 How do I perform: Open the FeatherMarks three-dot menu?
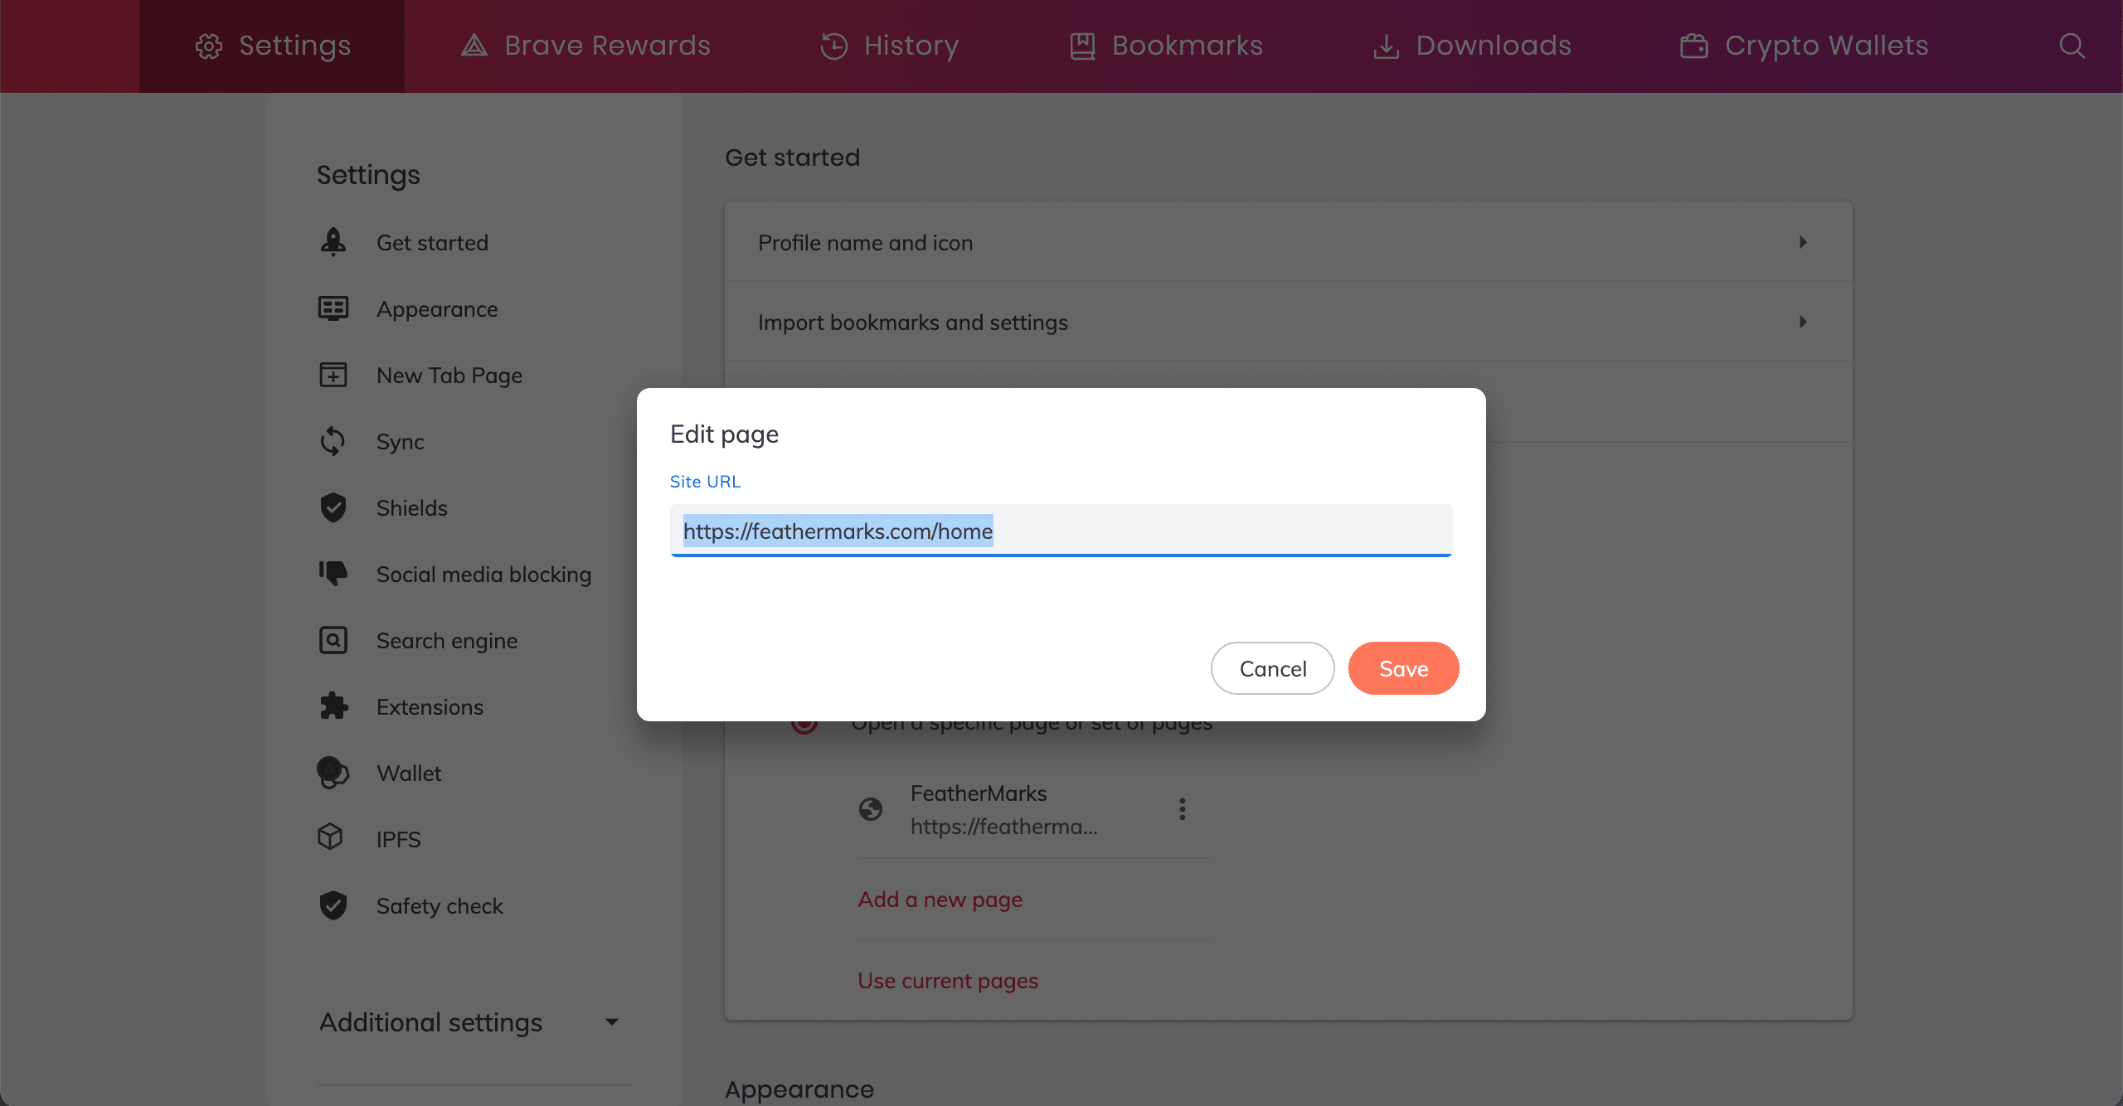[1183, 809]
